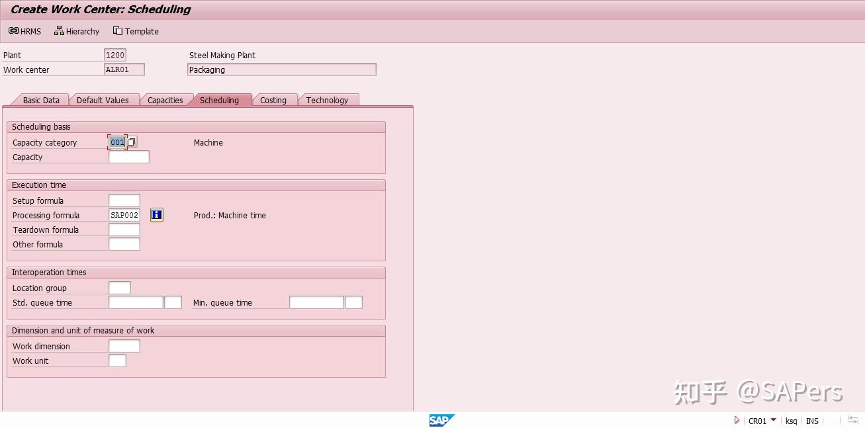Click the Plant field showing 1200
865x428 pixels.
(x=115, y=55)
